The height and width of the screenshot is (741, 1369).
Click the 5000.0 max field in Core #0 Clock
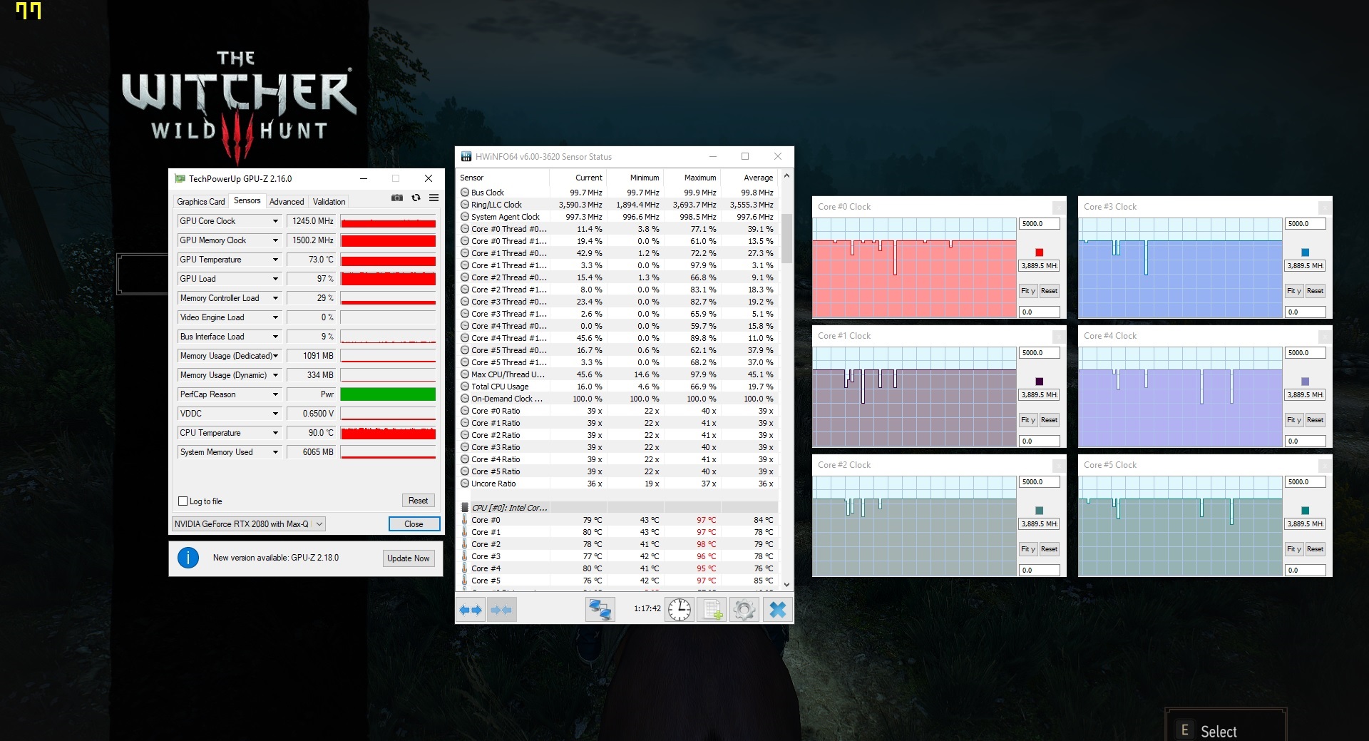[x=1040, y=224]
